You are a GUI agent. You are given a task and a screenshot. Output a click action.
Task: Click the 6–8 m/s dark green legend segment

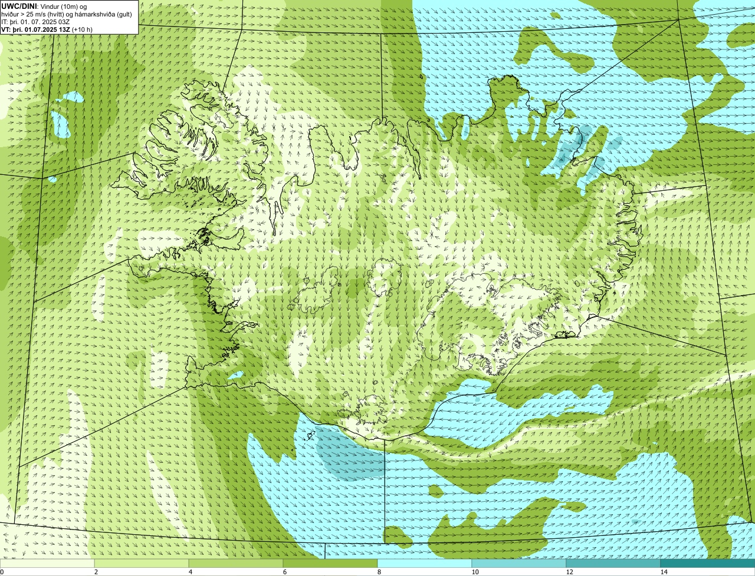(x=330, y=563)
